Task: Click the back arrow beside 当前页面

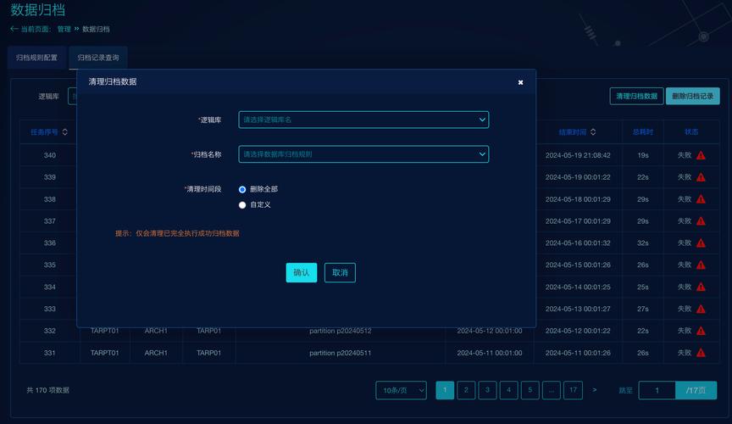Action: point(14,29)
